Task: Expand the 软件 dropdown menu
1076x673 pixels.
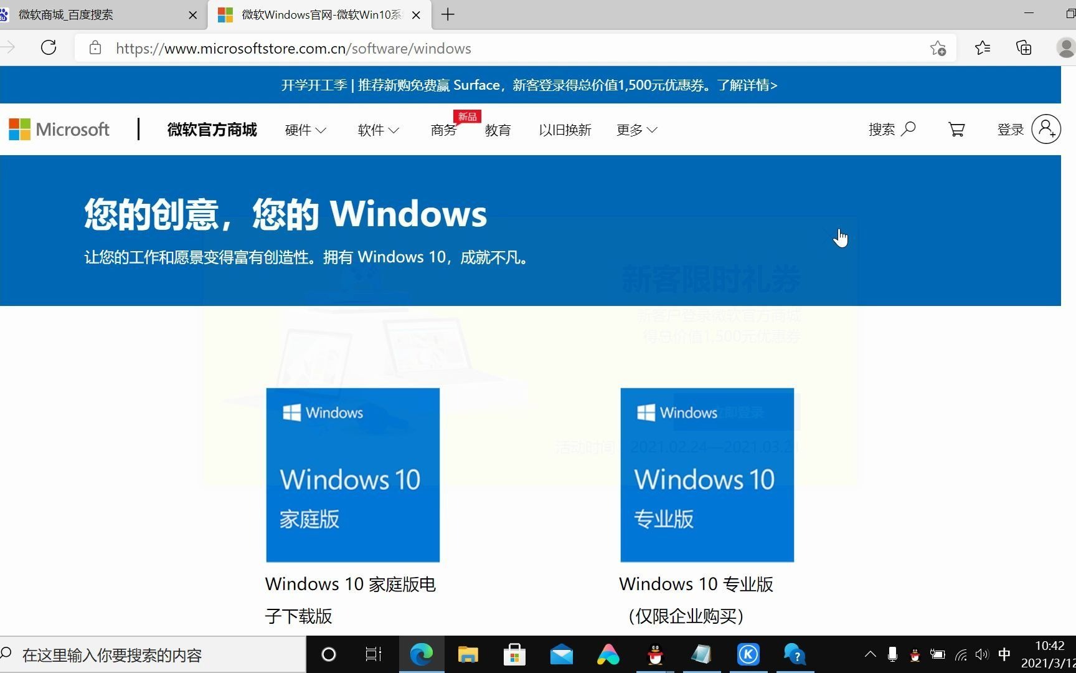Action: coord(378,130)
